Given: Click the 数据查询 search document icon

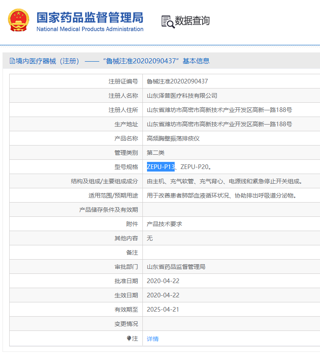Looking at the screenshot, I should (x=168, y=22).
